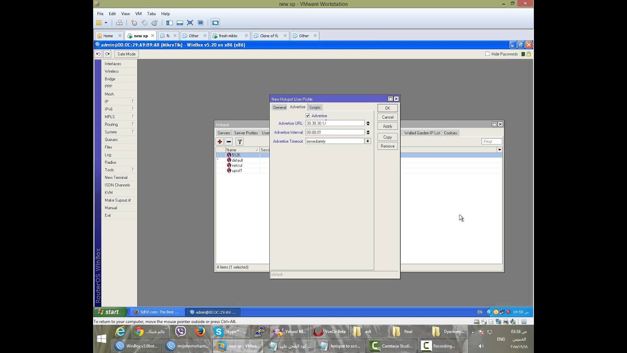Viewport: 627px width, 353px height.
Task: Click OK in New Hotspot User Profile
Action: (x=387, y=108)
